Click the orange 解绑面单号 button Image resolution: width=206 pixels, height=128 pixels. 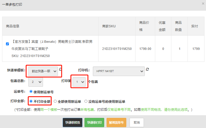116,122
